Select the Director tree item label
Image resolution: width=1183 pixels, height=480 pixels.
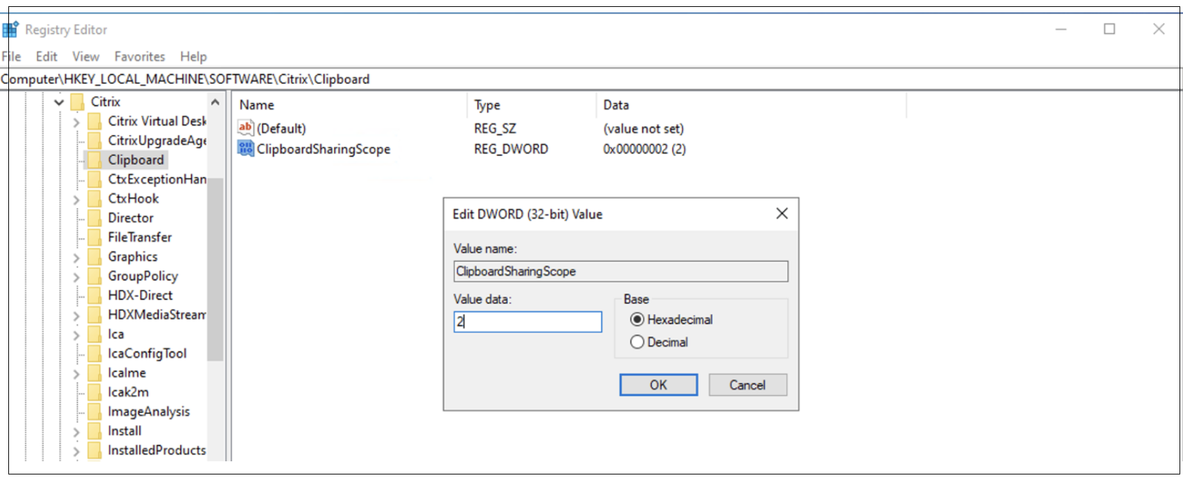pyautogui.click(x=130, y=218)
